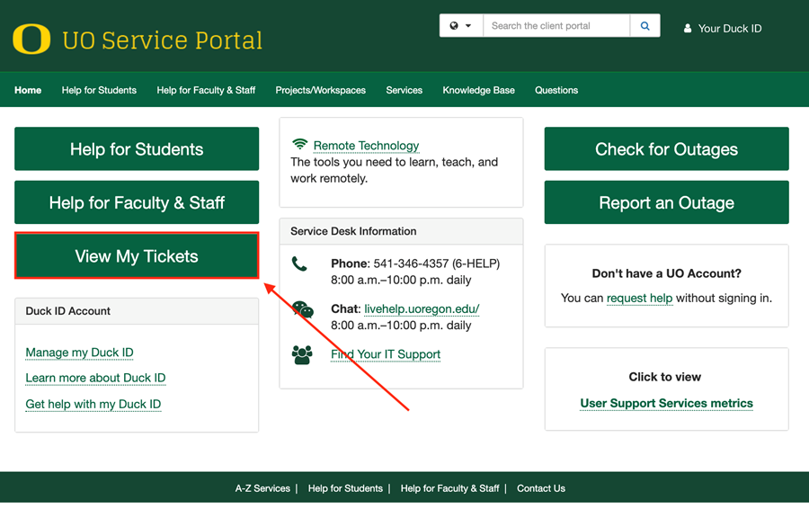
Task: Open the Remote Technology link
Action: coord(367,146)
